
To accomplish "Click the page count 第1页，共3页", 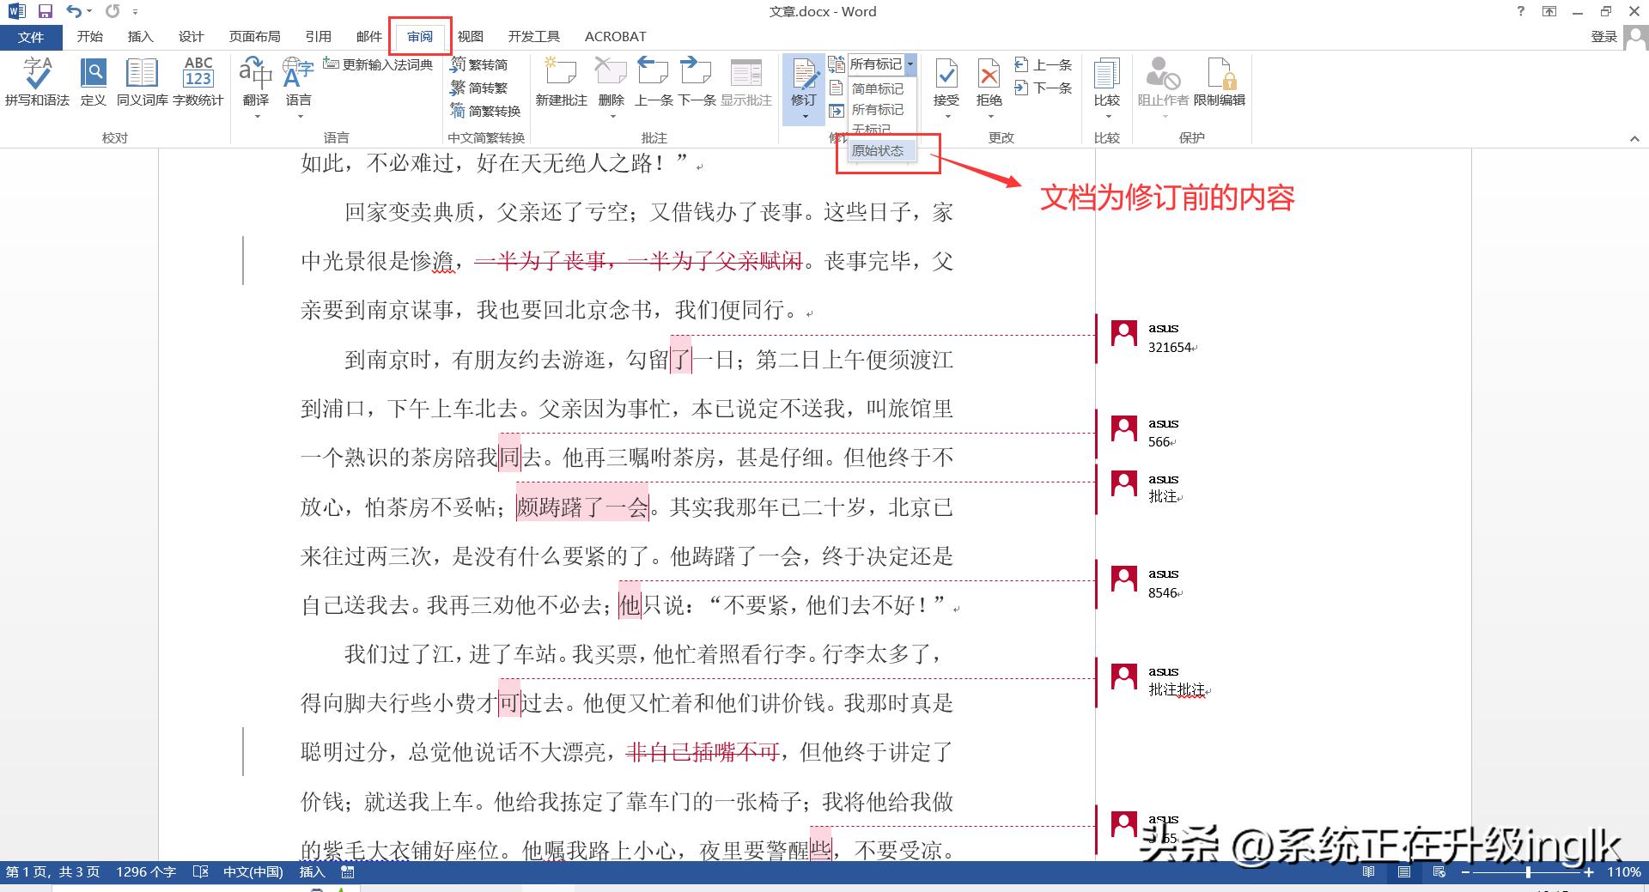I will pyautogui.click(x=52, y=872).
